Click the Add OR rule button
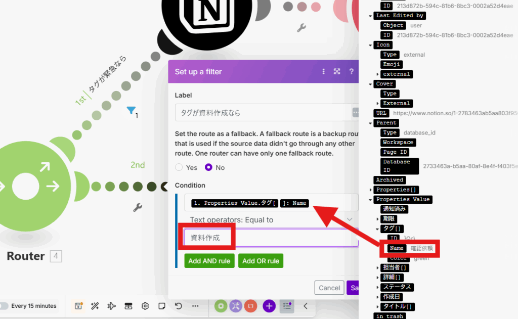The image size is (518, 319). tap(261, 261)
